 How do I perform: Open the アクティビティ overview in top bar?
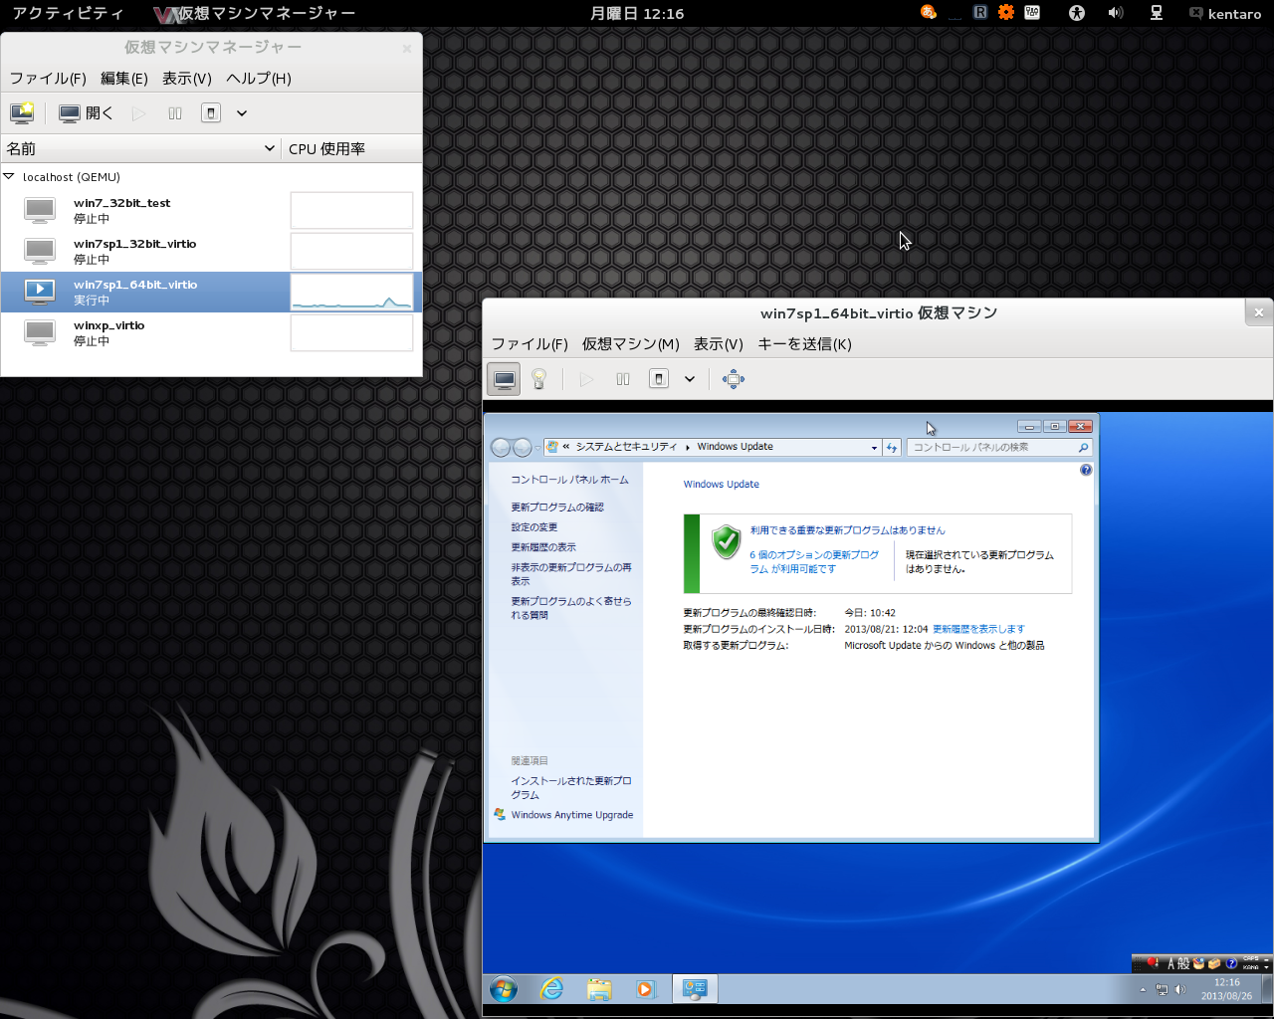tap(68, 13)
